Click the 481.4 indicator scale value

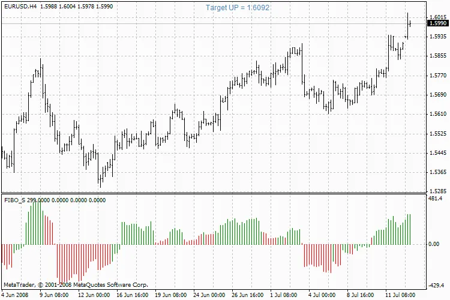[x=436, y=199]
